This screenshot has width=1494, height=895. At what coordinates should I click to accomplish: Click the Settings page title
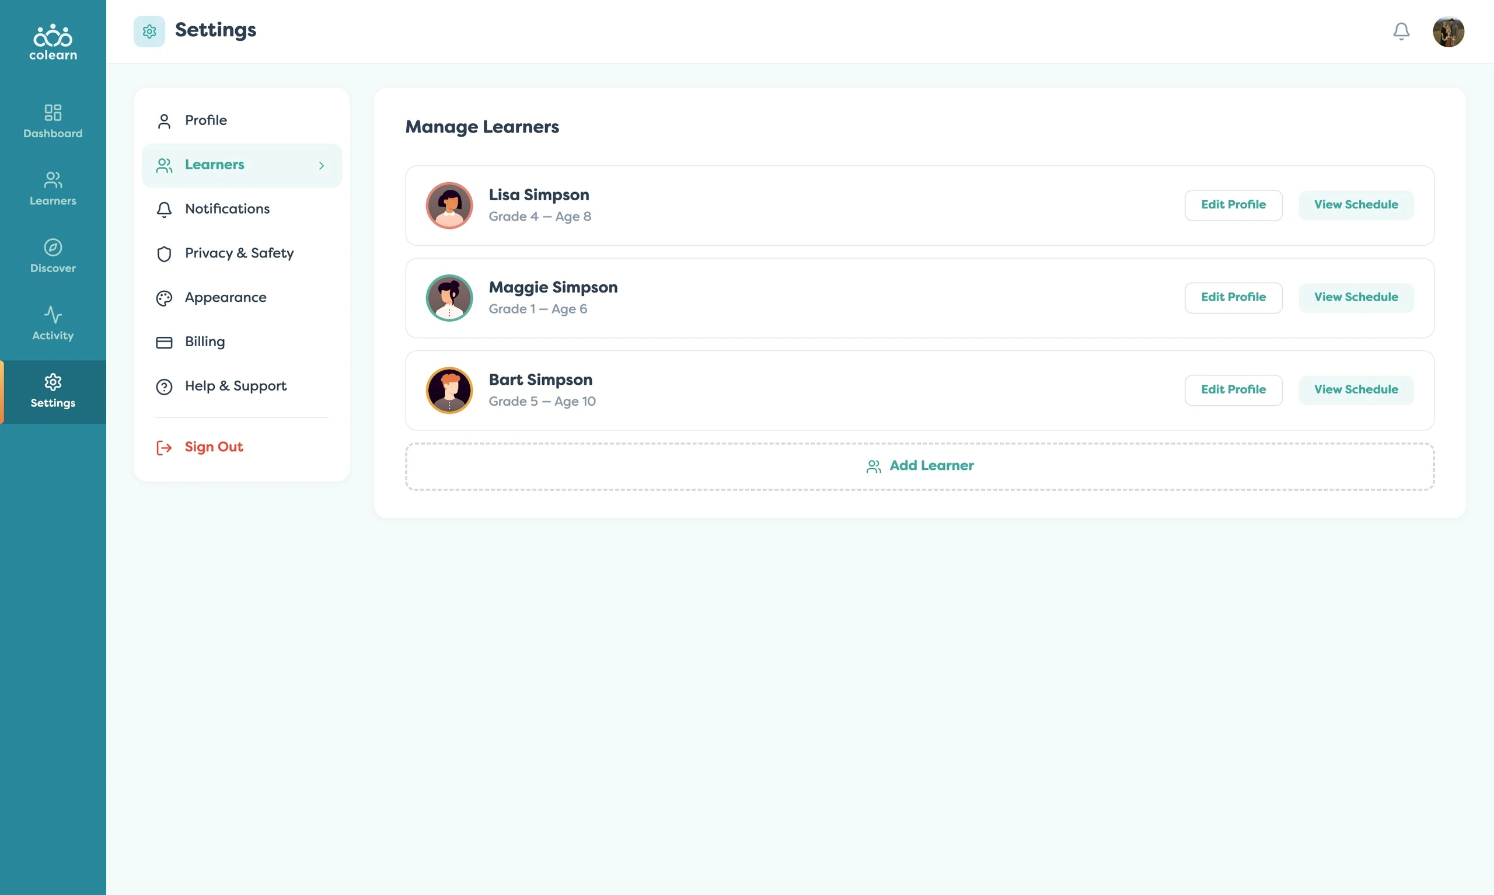[215, 30]
